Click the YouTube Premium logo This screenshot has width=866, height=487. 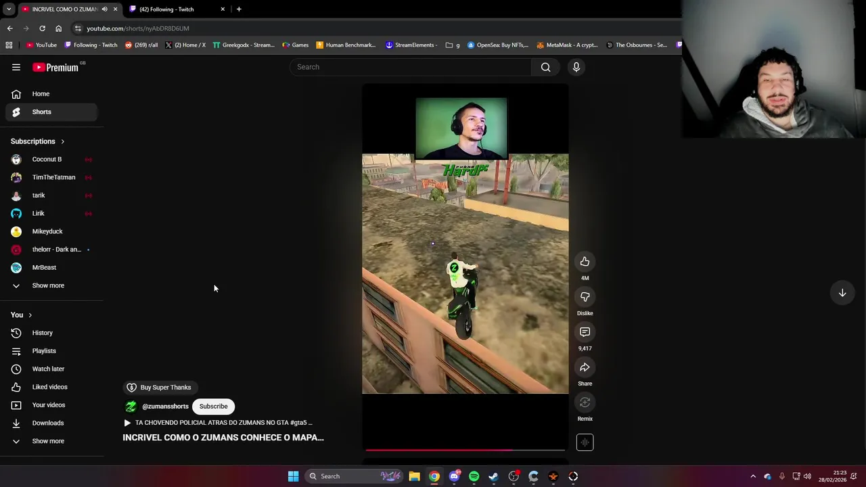coord(55,67)
